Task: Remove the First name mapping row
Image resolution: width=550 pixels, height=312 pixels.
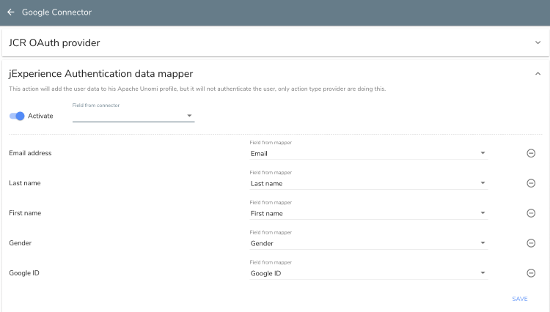Action: (x=531, y=213)
